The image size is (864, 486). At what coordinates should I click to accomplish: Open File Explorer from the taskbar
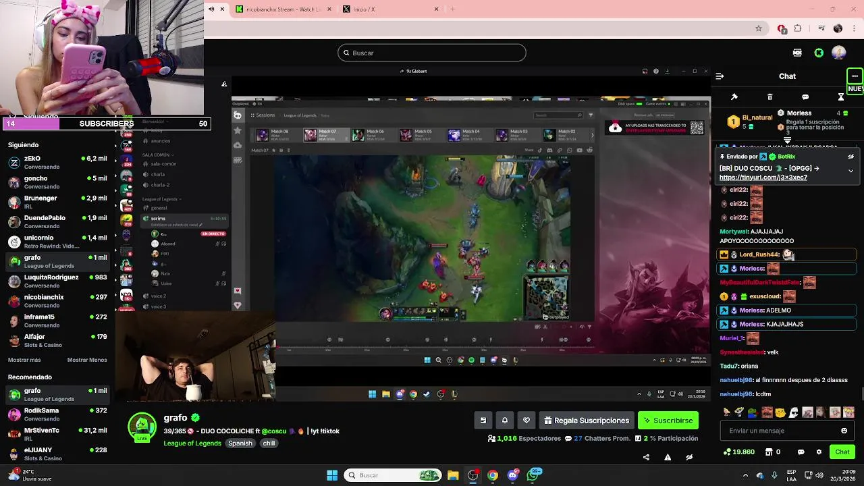pos(453,475)
